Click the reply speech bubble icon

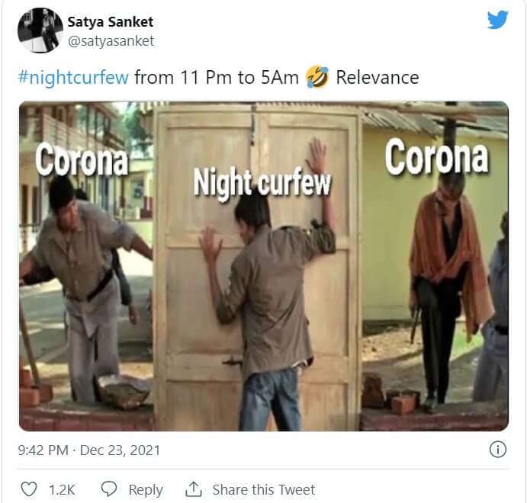(109, 489)
